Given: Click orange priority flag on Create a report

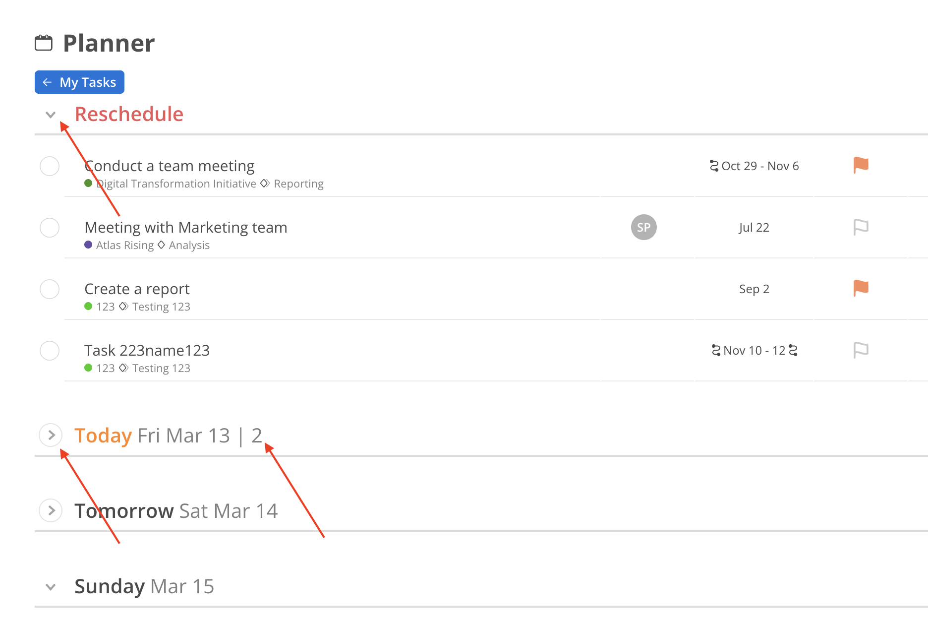Looking at the screenshot, I should [861, 288].
